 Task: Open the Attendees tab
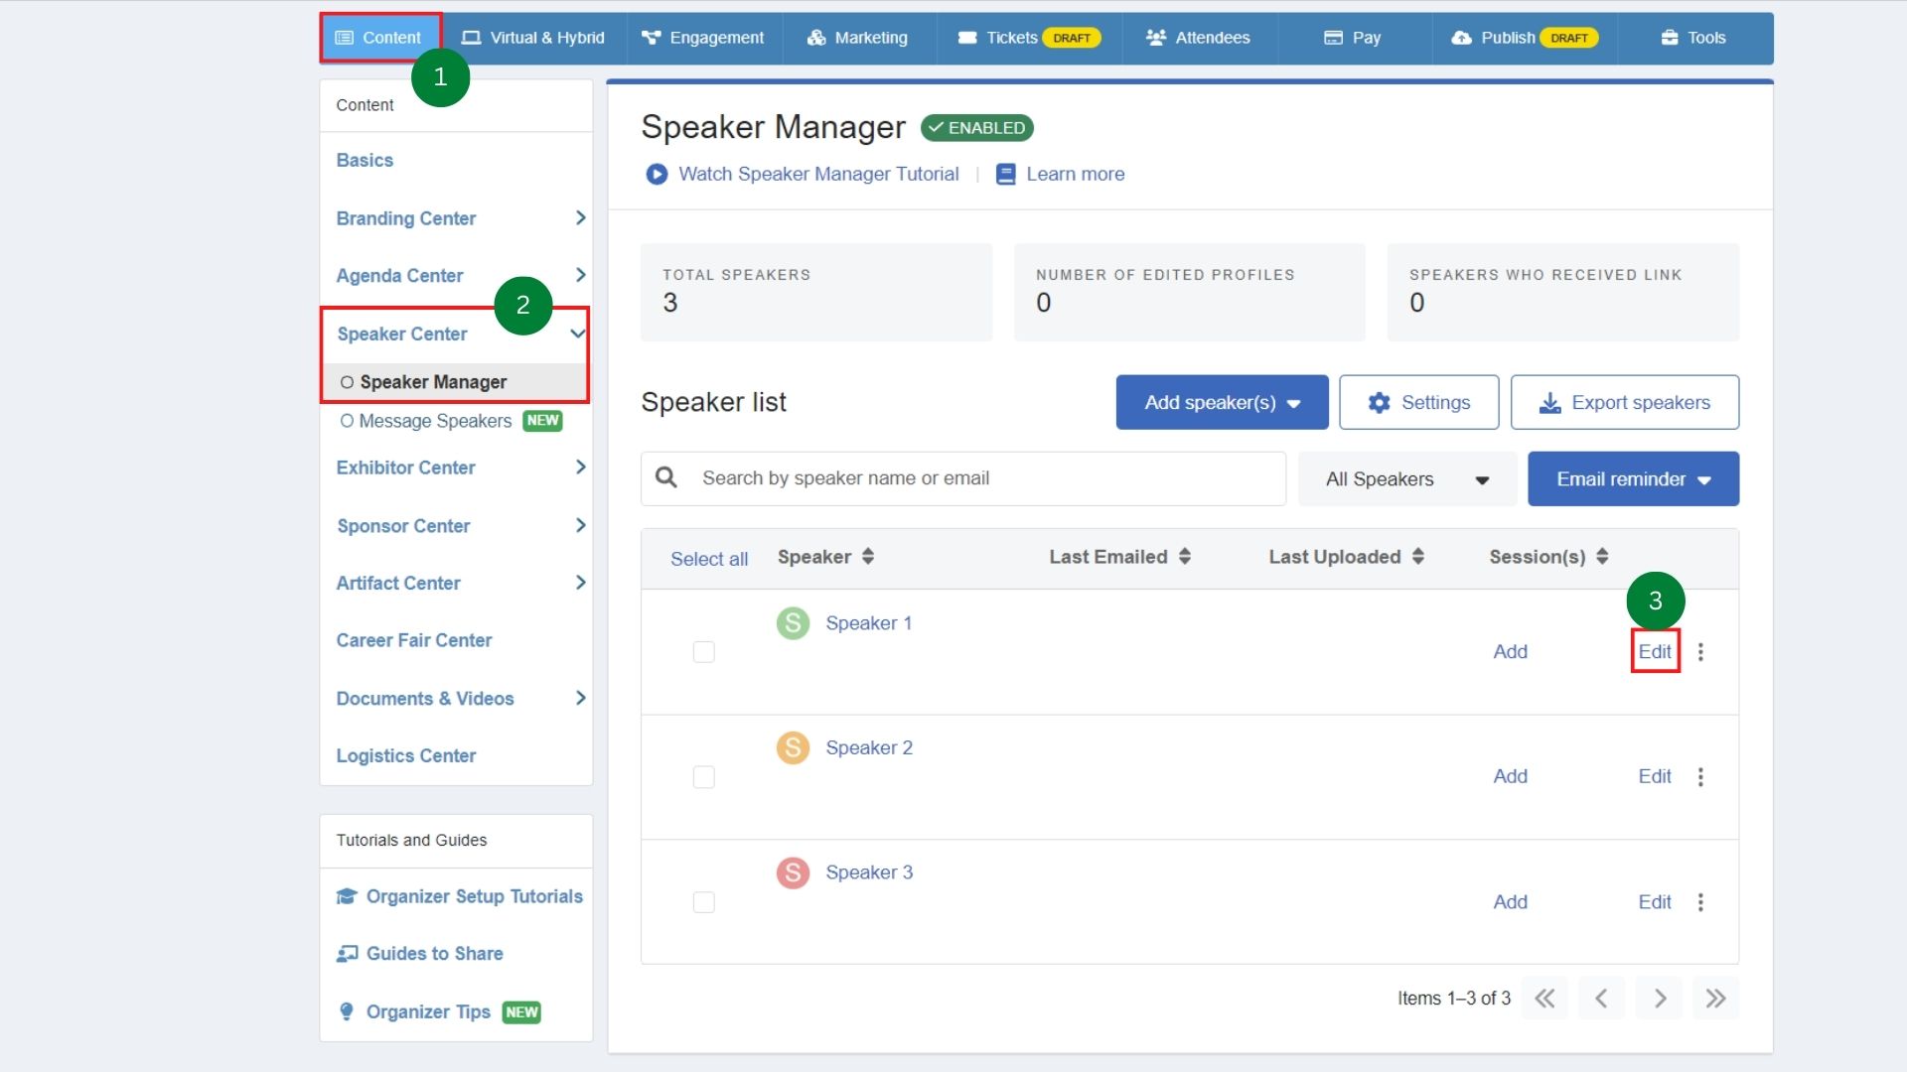[1198, 38]
